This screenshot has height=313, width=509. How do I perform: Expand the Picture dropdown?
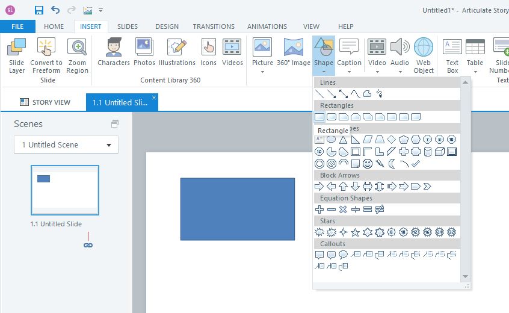coord(262,72)
